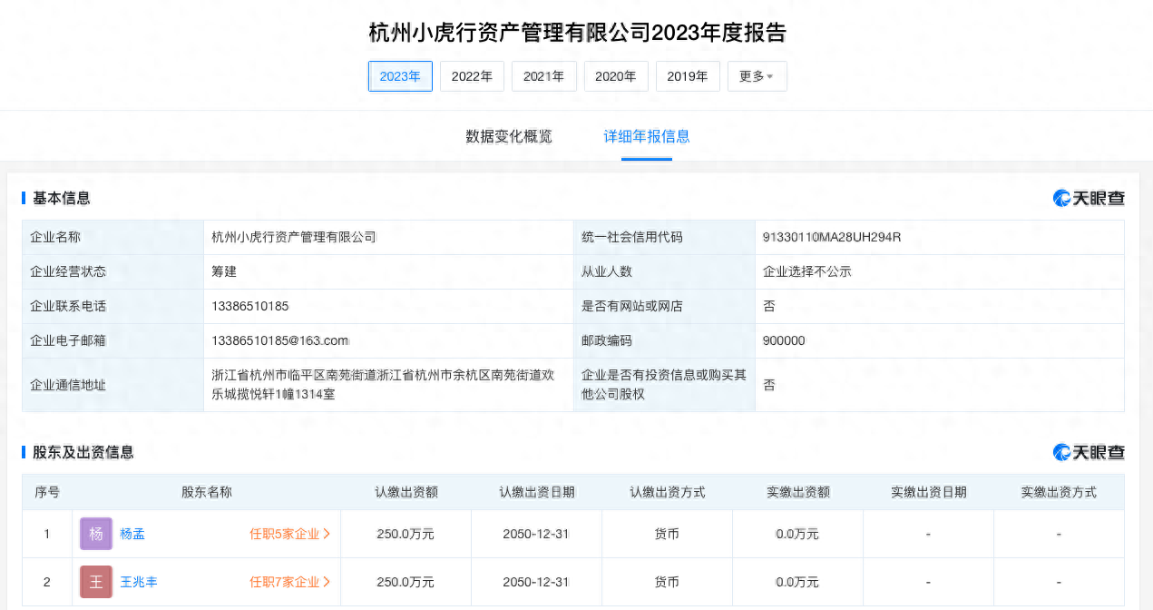The height and width of the screenshot is (610, 1153).
Task: Click 王兆丰 red avatar icon
Action: click(96, 582)
